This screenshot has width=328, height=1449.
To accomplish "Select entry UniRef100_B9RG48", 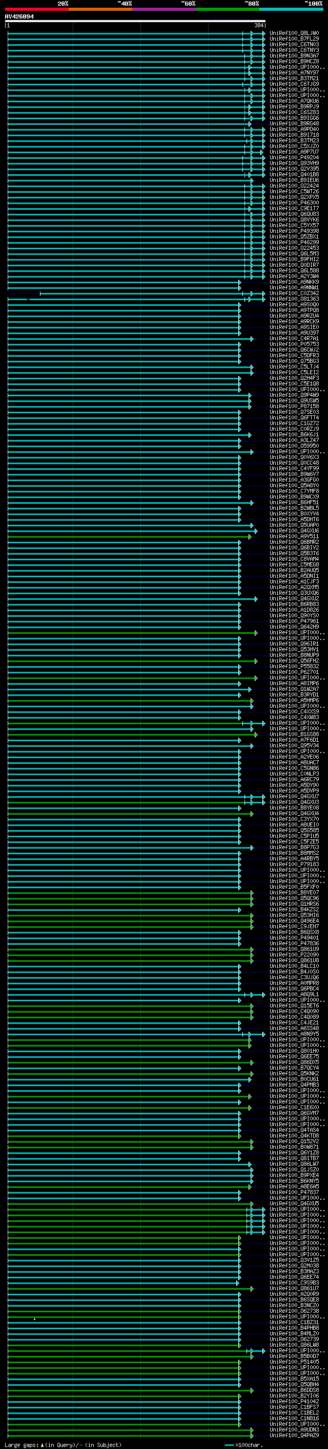I will pyautogui.click(x=294, y=124).
